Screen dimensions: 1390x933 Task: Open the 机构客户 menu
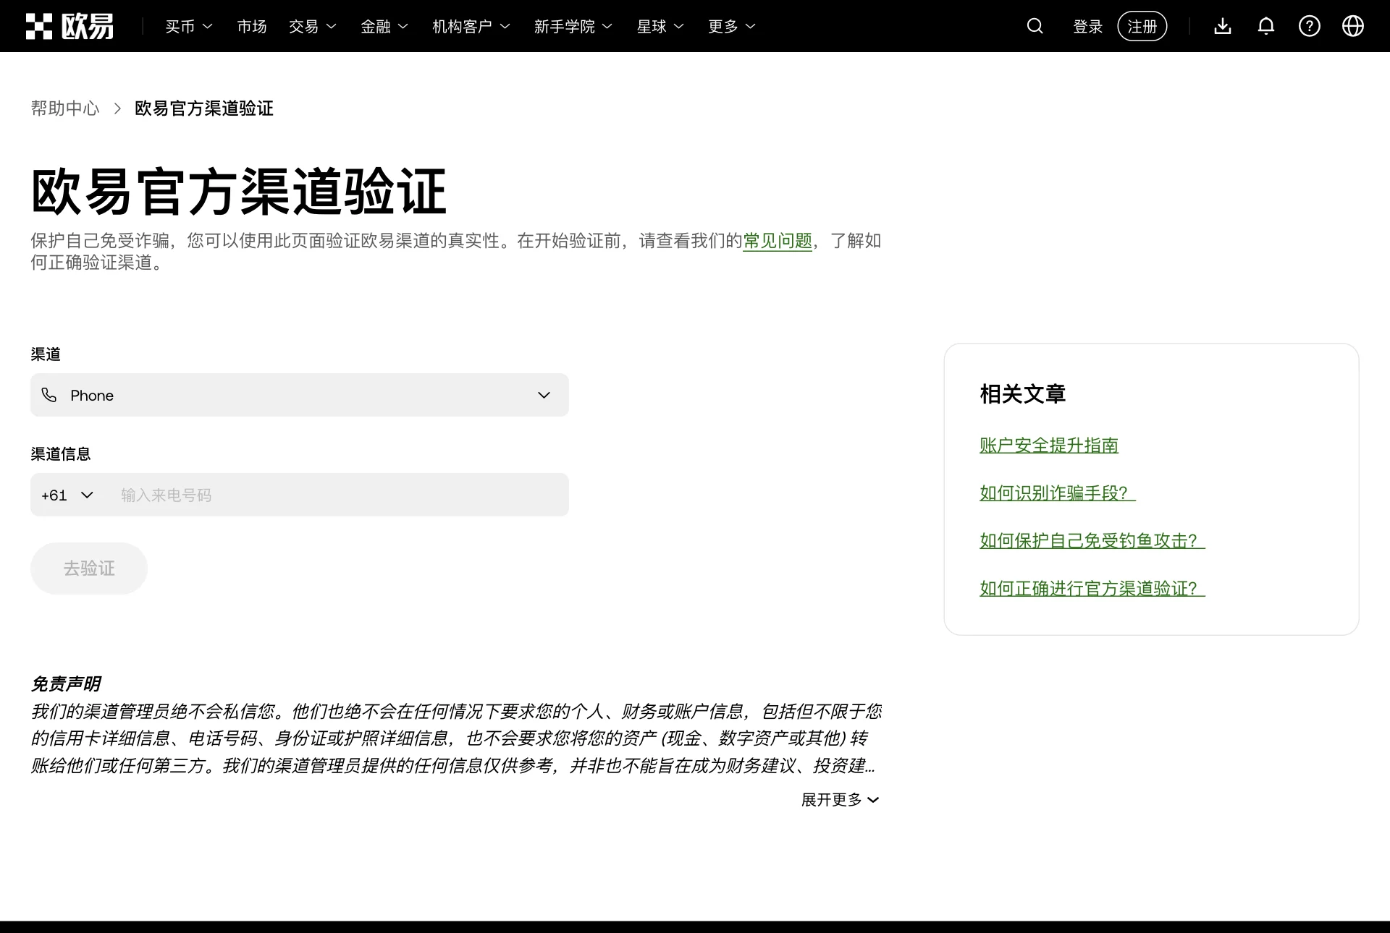click(471, 27)
